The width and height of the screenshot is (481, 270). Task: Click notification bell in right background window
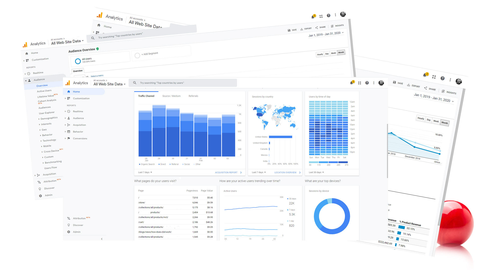425,75
